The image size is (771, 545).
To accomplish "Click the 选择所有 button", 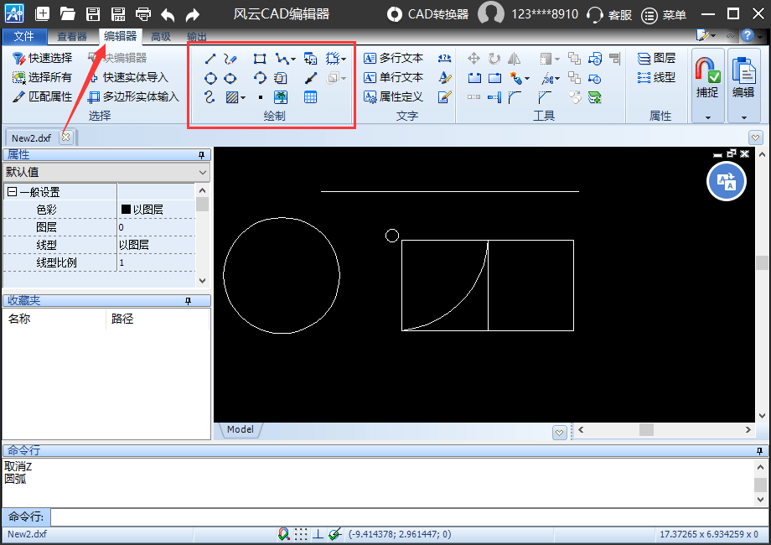I will (x=42, y=77).
